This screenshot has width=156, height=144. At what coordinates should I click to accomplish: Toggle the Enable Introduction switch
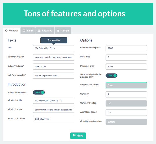point(39,92)
